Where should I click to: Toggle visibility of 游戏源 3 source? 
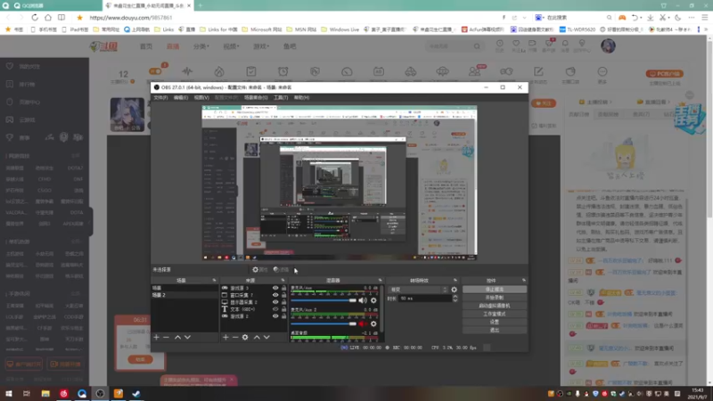(x=275, y=288)
